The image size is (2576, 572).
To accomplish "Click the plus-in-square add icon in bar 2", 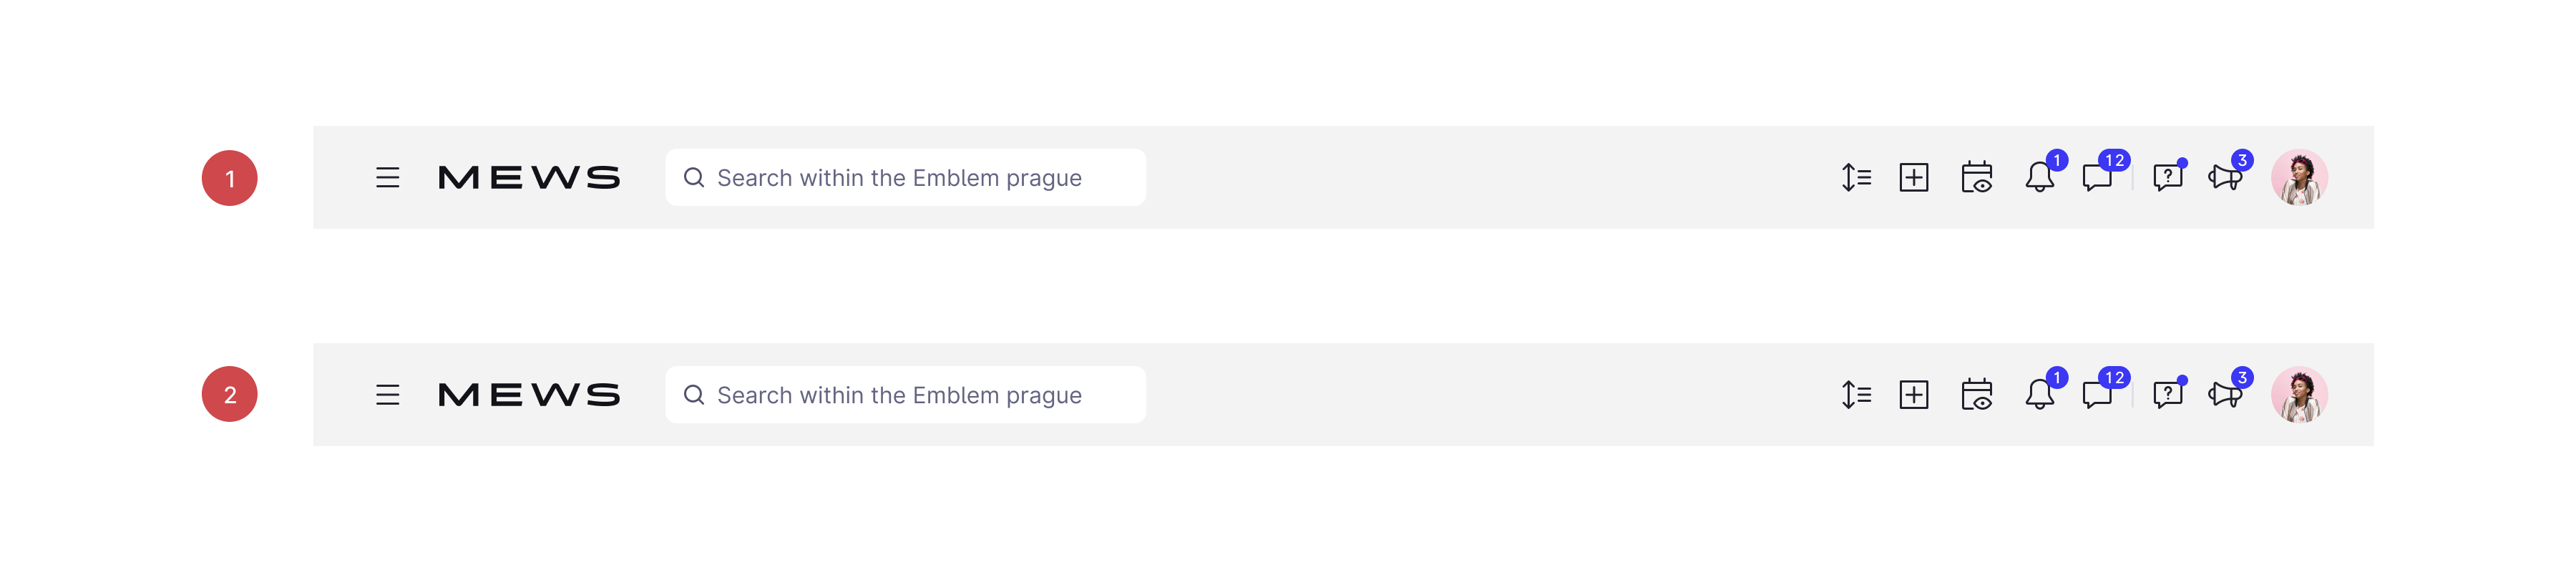I will click(1914, 395).
